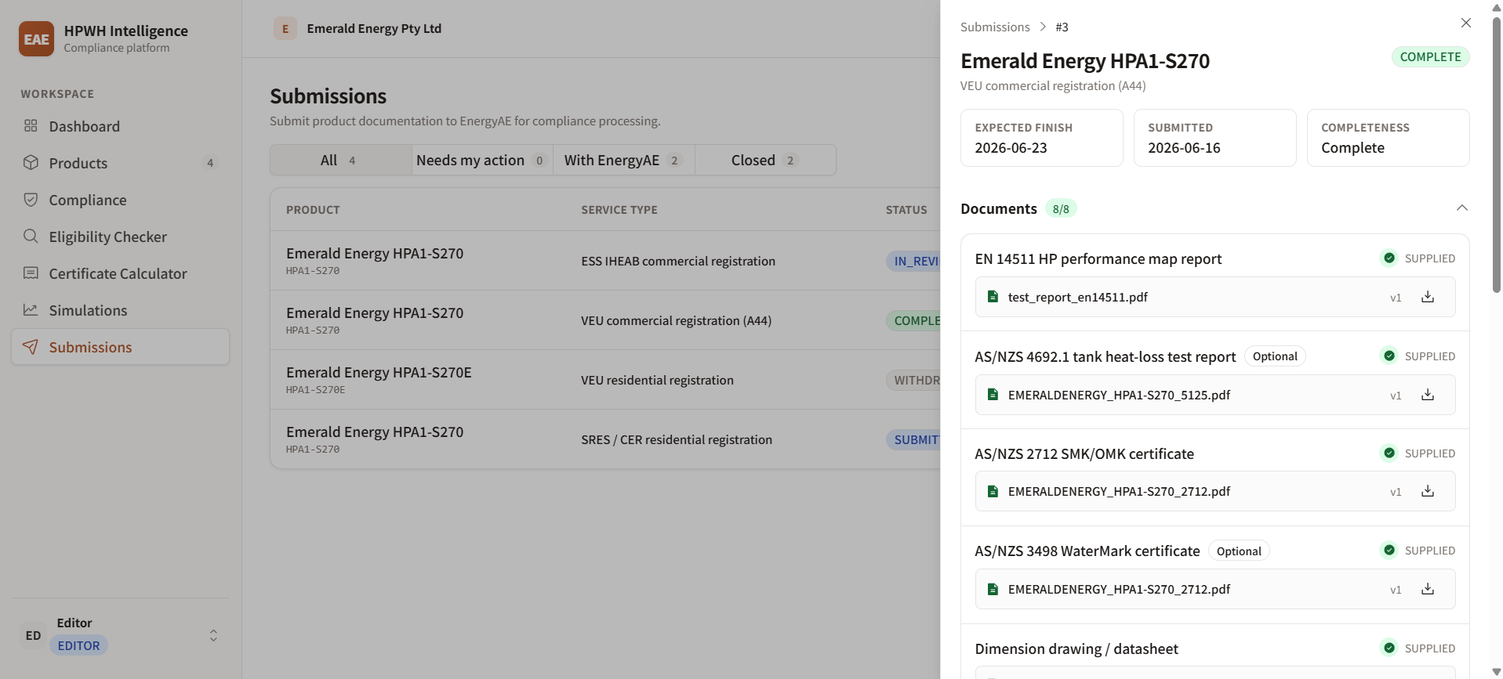
Task: Click scrollbar down arrow
Action: point(1496,672)
